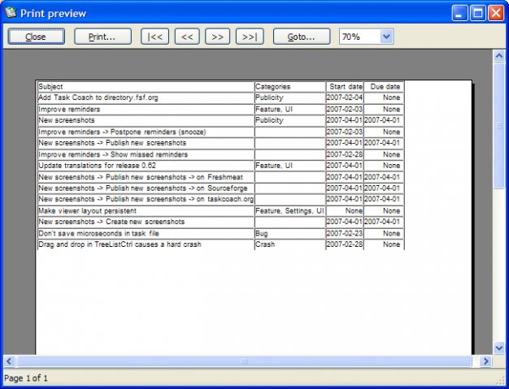
Task: Jump to first page with |<< button
Action: tap(154, 37)
